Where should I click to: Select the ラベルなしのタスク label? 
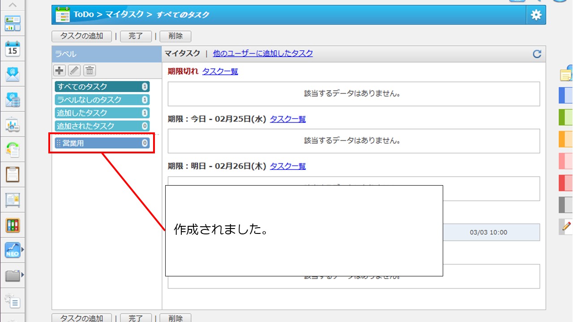point(102,100)
